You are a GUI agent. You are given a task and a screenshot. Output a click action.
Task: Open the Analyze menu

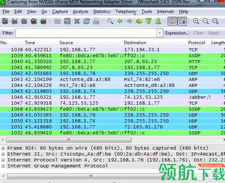coord(81,12)
